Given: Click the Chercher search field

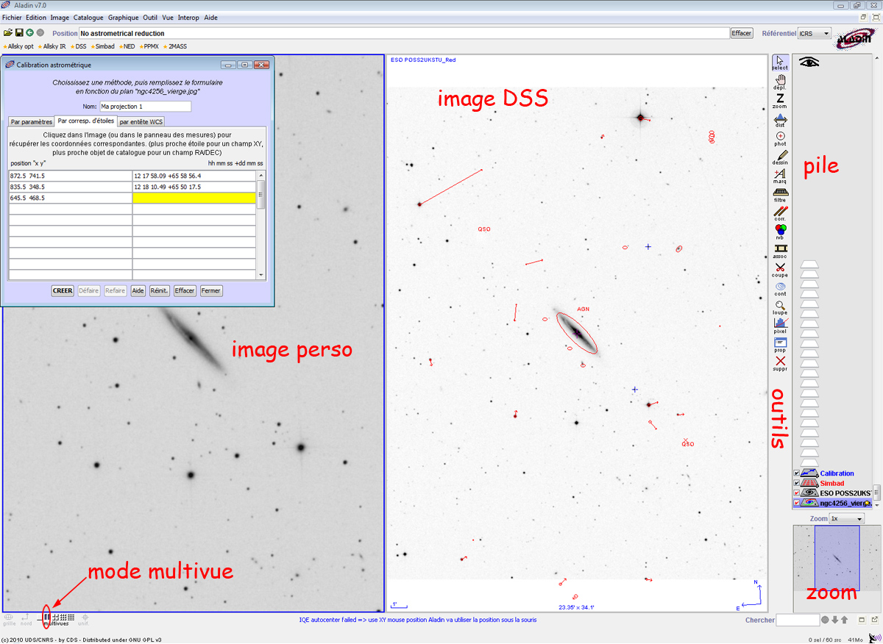Looking at the screenshot, I should (798, 620).
